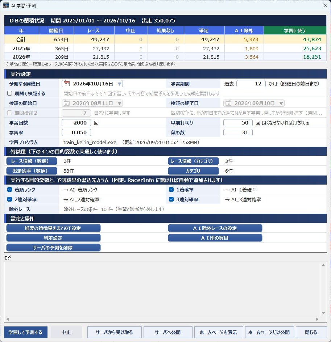Screen dimensions: 331x342
Task: Click train_keirin_model.exe program text
Action: pos(90,143)
